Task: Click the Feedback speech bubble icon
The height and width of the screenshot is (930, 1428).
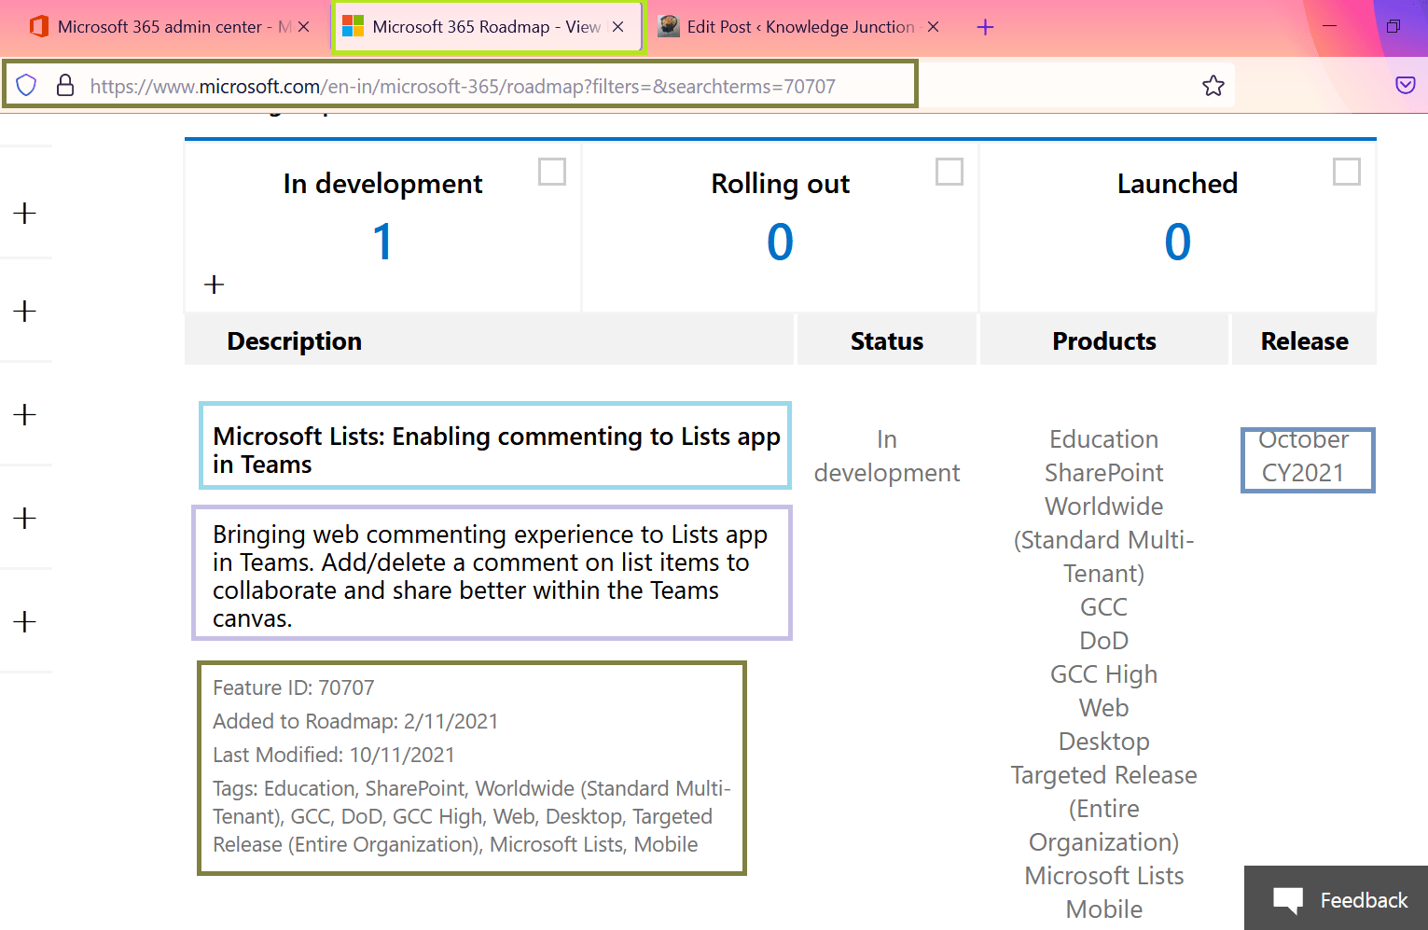Action: (x=1288, y=900)
